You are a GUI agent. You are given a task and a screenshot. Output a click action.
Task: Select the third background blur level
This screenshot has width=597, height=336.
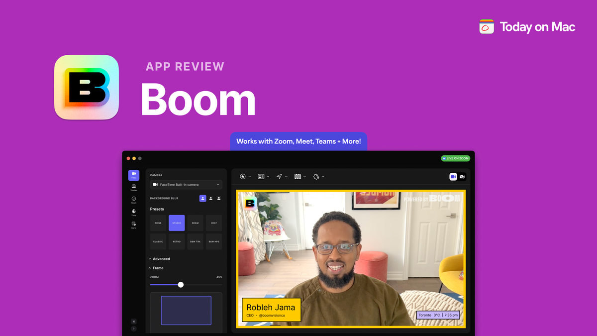pos(219,198)
